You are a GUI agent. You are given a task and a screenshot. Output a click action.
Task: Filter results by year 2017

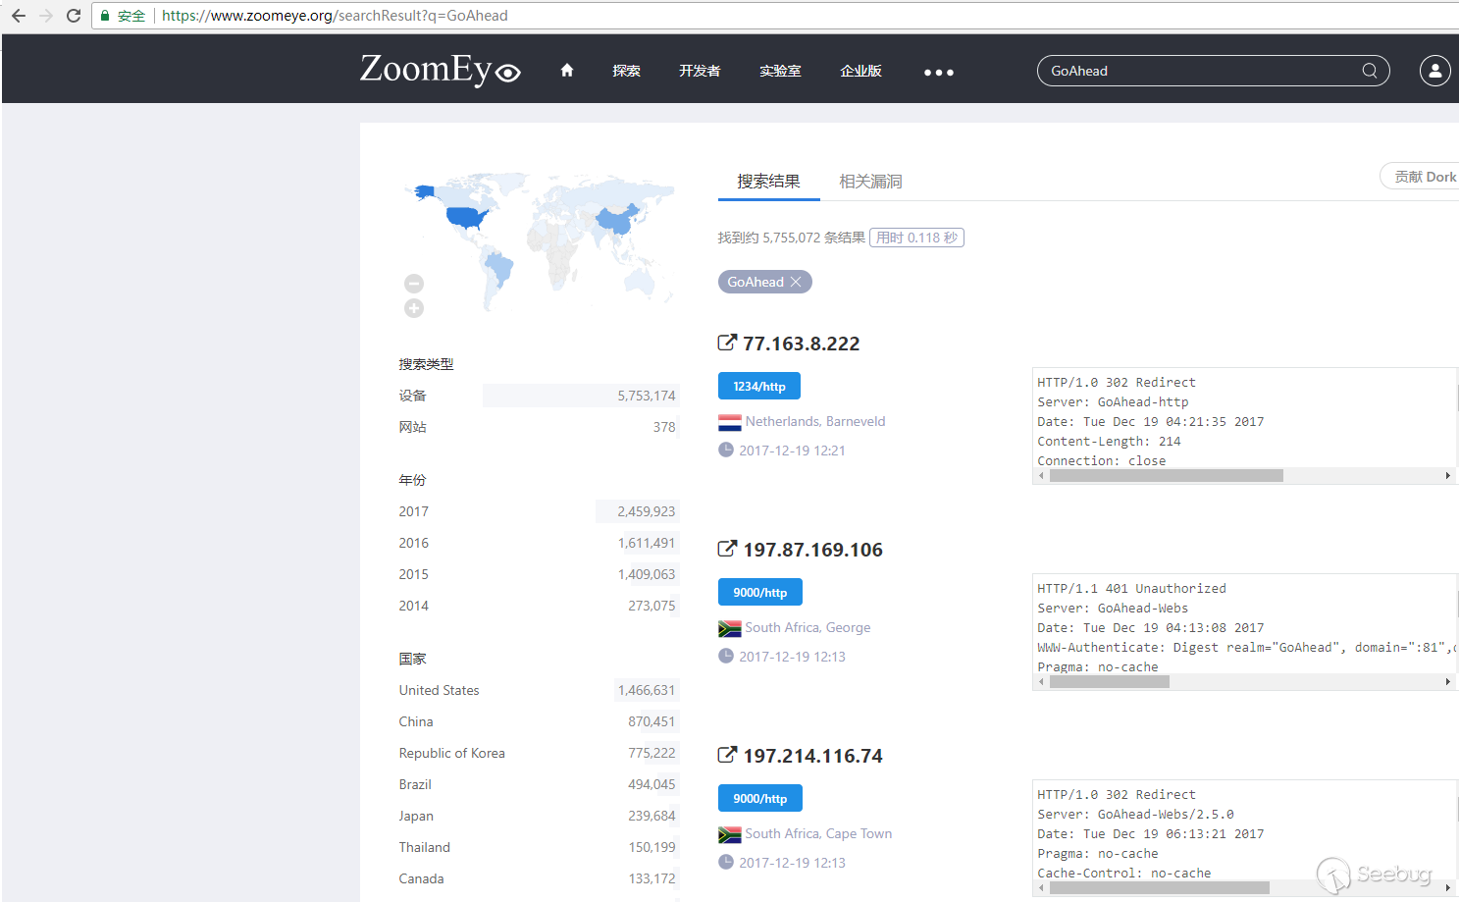[x=538, y=511]
